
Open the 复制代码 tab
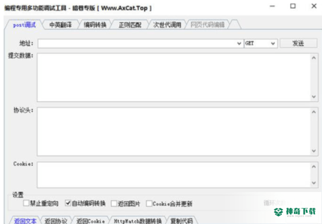tap(181, 220)
